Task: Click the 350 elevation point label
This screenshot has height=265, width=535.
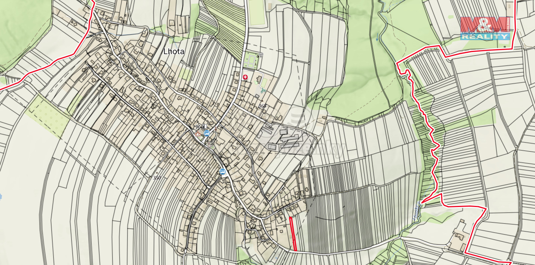Action: [157, 178]
